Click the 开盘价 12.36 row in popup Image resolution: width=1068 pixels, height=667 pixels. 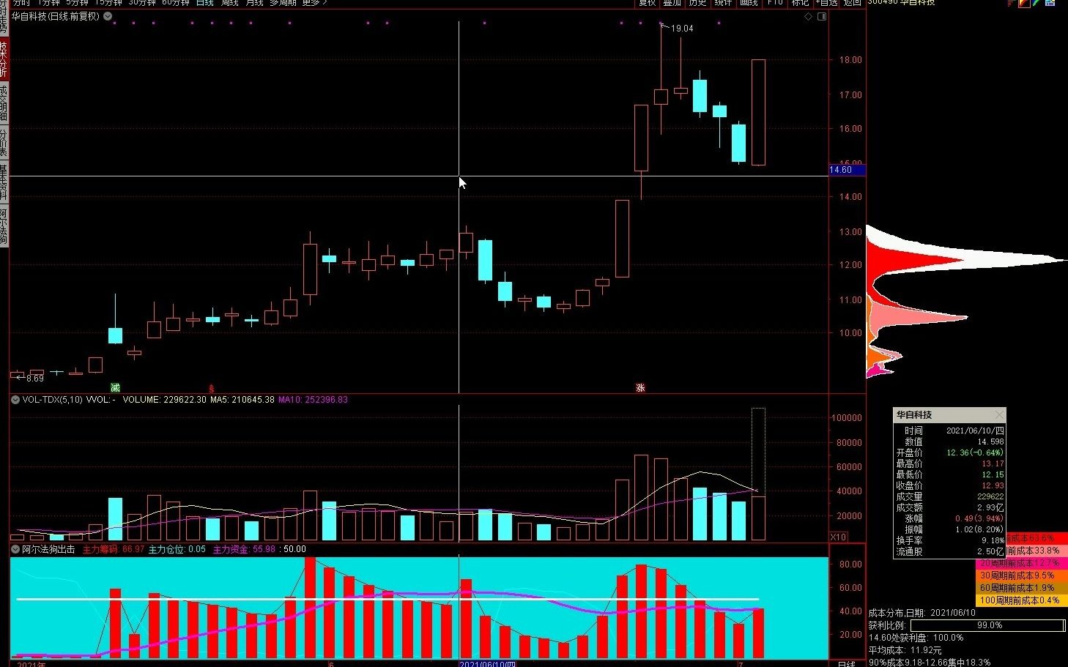[x=950, y=452]
